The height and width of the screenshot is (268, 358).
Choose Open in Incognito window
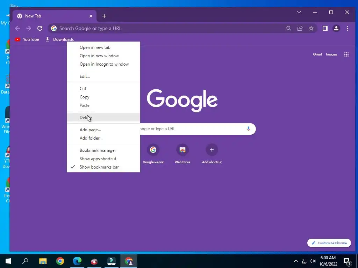click(103, 64)
